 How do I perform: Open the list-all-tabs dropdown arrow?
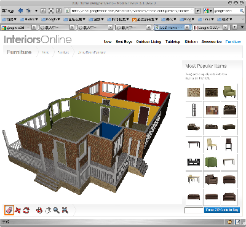coord(242,27)
